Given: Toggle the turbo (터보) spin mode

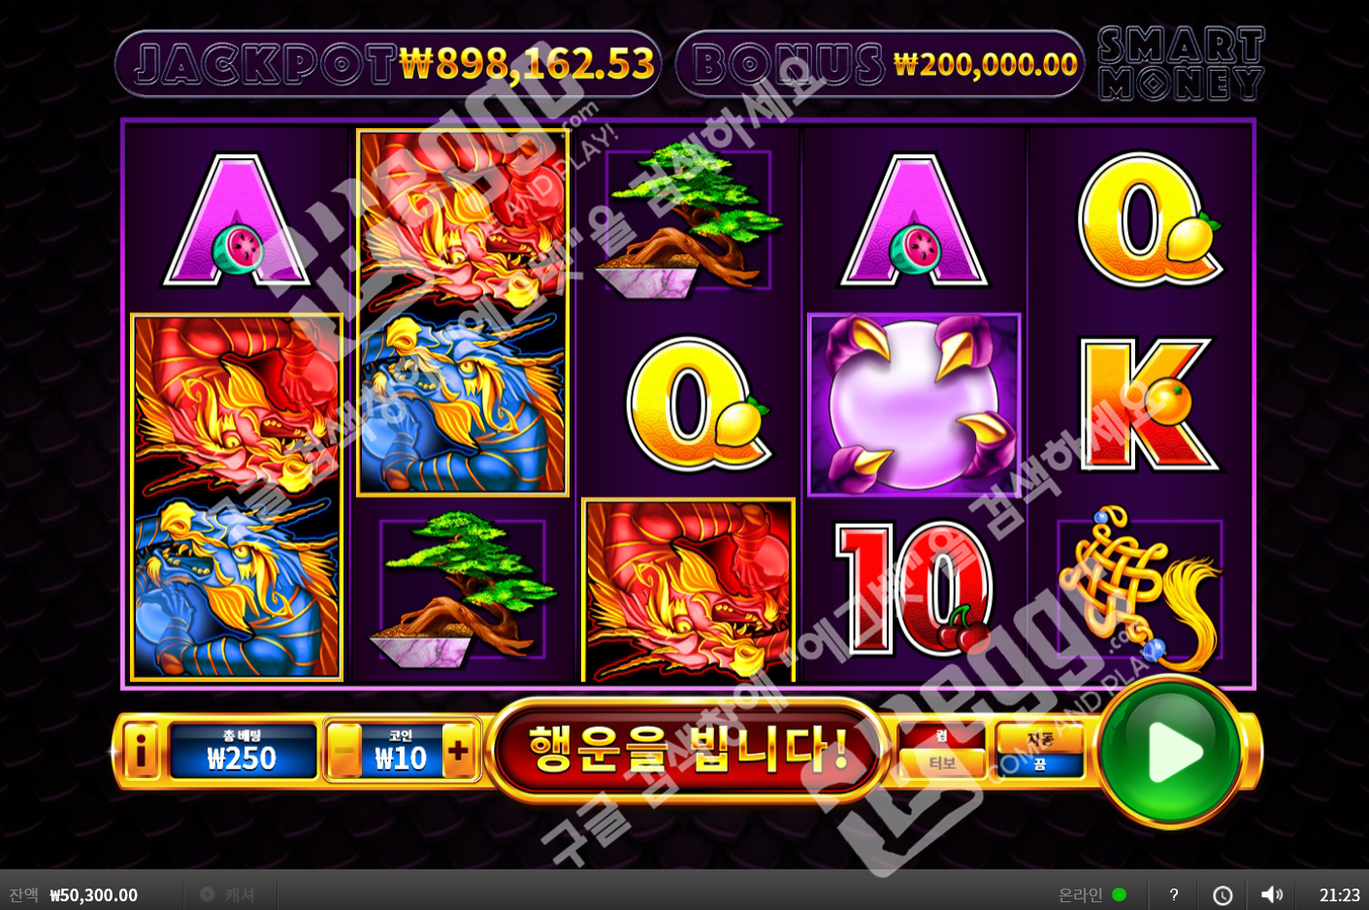Looking at the screenshot, I should [942, 750].
